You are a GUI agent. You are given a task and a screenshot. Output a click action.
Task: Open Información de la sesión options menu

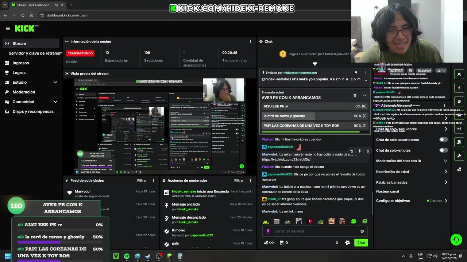point(250,41)
